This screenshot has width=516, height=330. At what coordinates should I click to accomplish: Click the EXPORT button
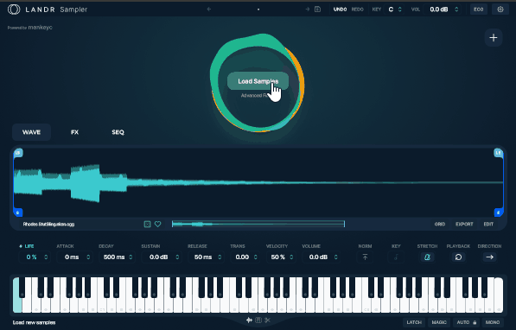coord(464,224)
